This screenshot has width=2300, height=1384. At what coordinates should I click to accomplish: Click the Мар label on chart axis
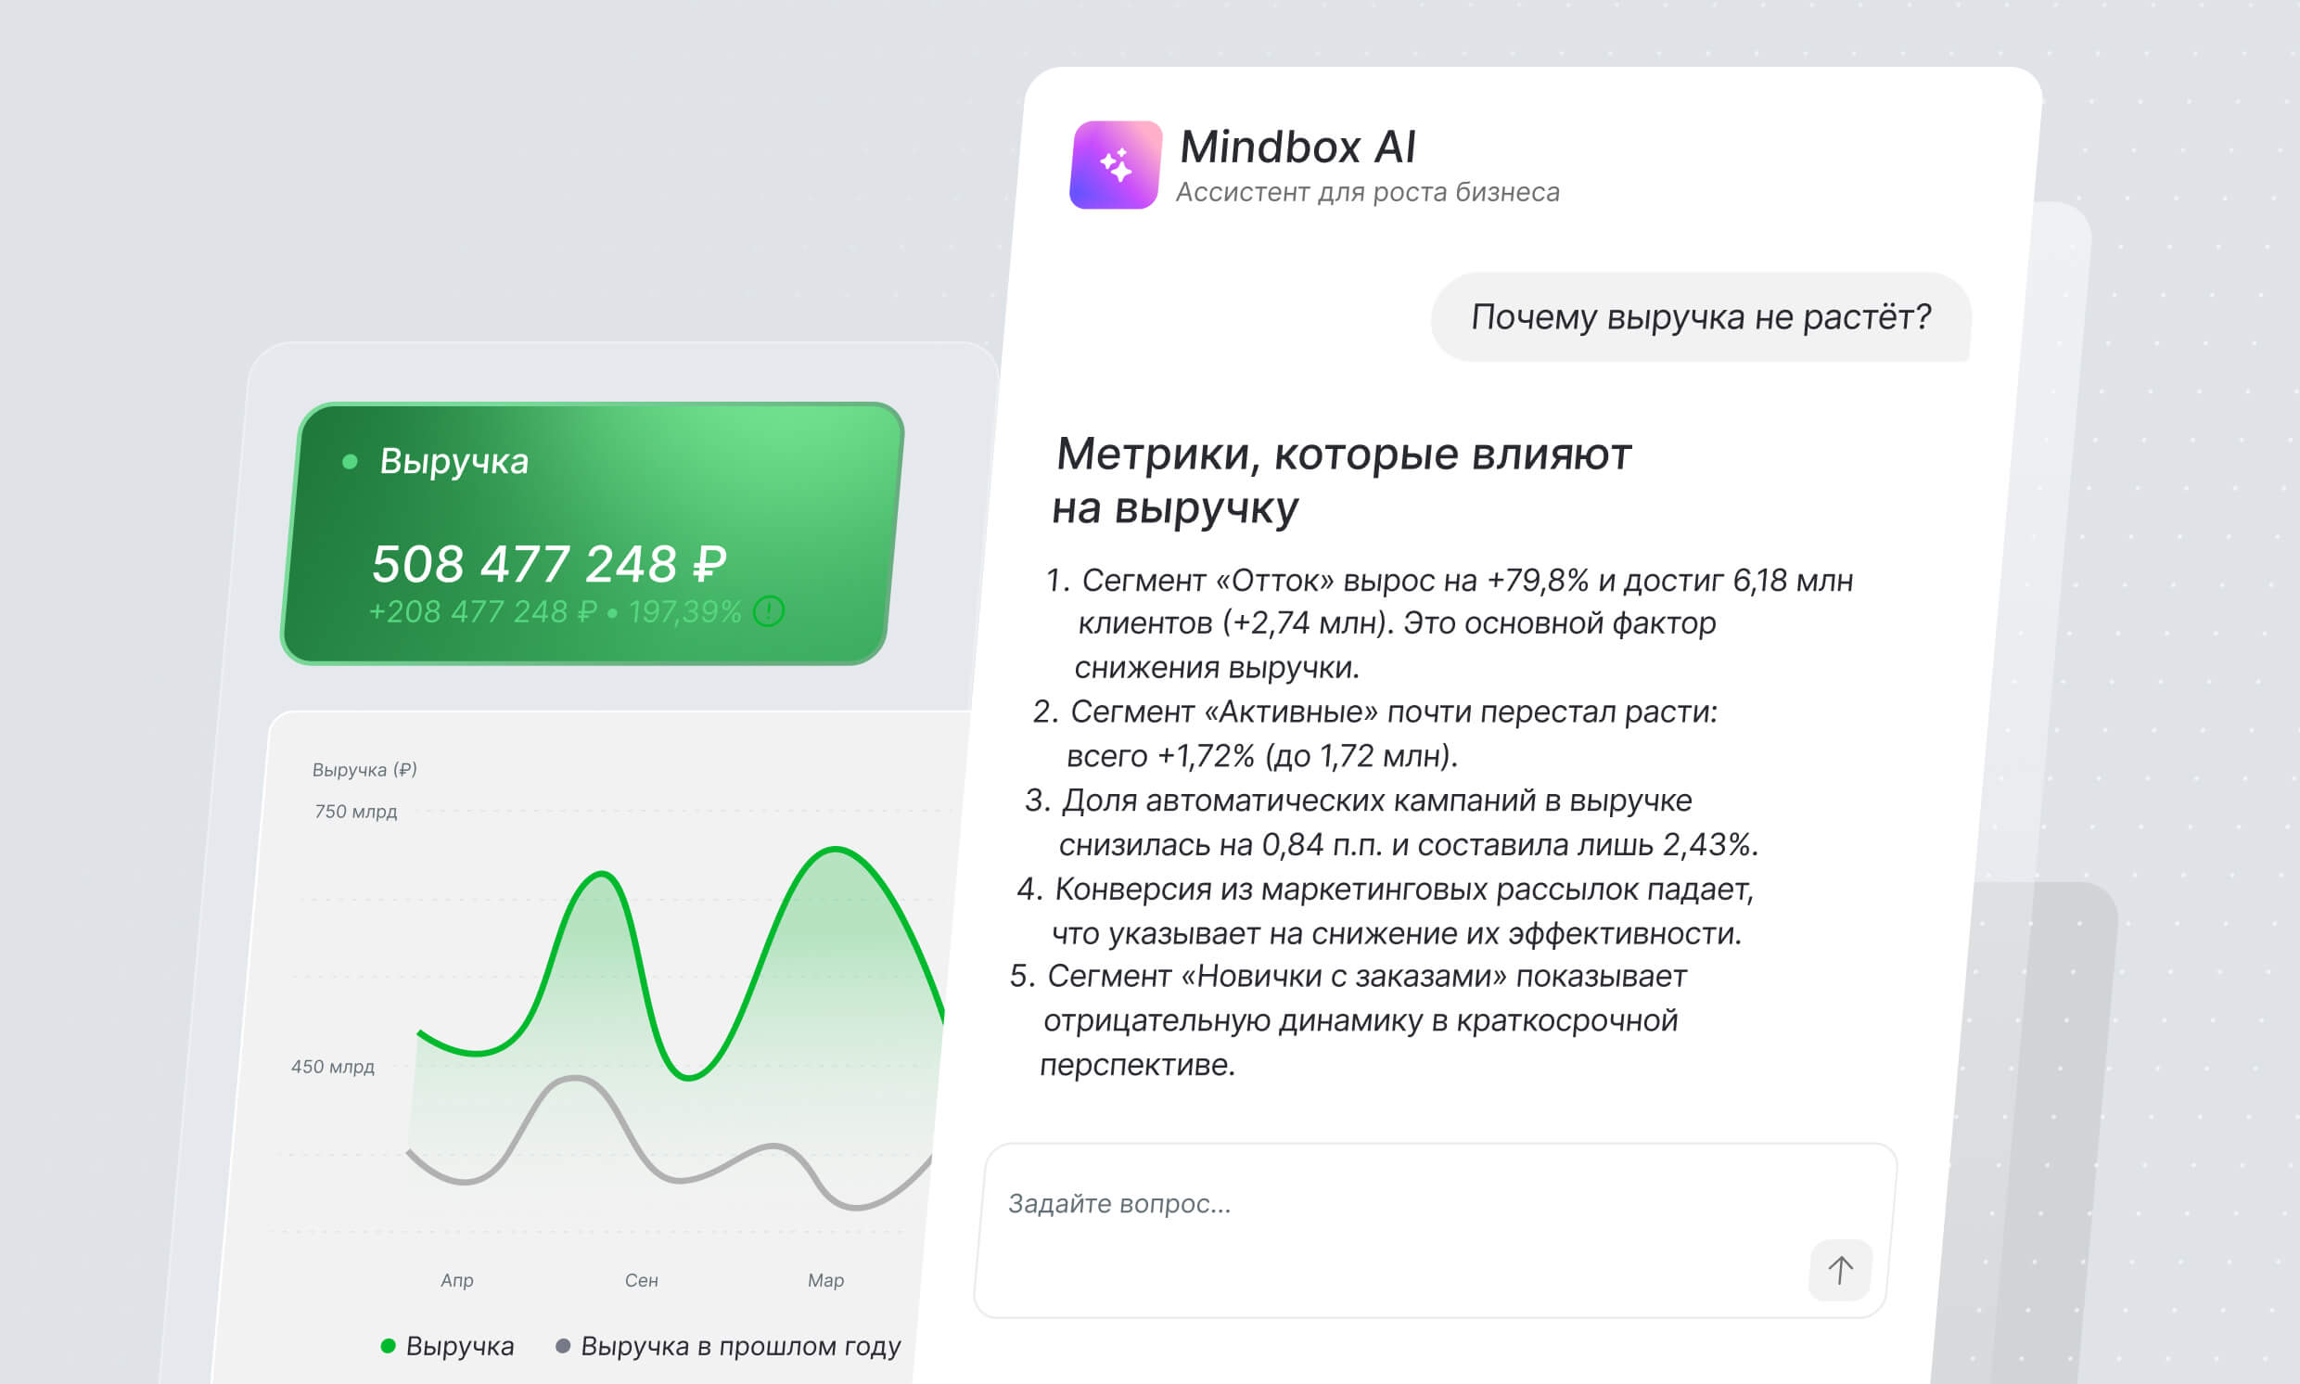[x=825, y=1280]
